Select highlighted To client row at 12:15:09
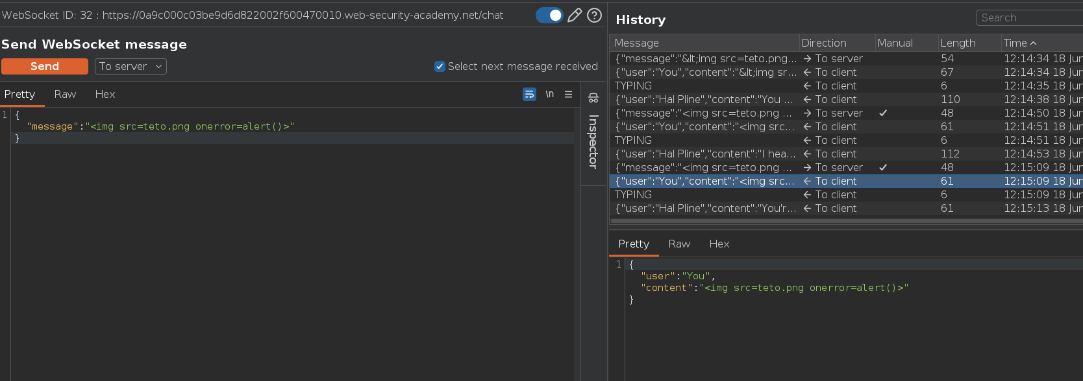The height and width of the screenshot is (381, 1083). [x=846, y=181]
